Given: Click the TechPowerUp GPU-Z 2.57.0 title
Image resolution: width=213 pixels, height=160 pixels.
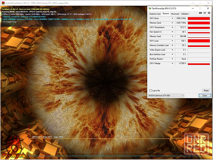Looking at the screenshot, I should pos(164,8).
